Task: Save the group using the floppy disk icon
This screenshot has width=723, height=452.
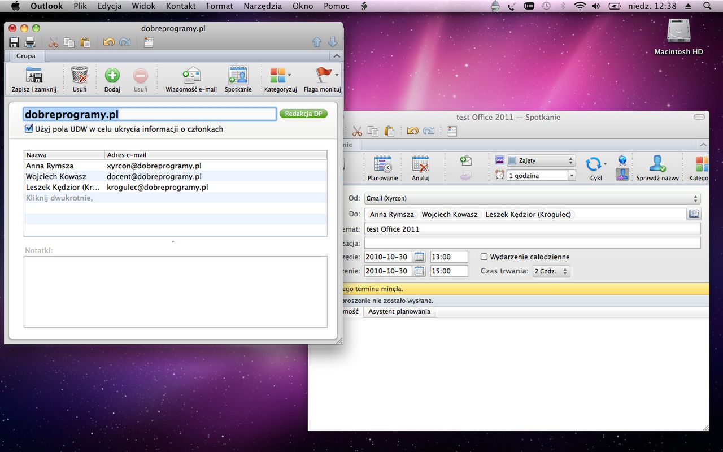Action: (14, 42)
